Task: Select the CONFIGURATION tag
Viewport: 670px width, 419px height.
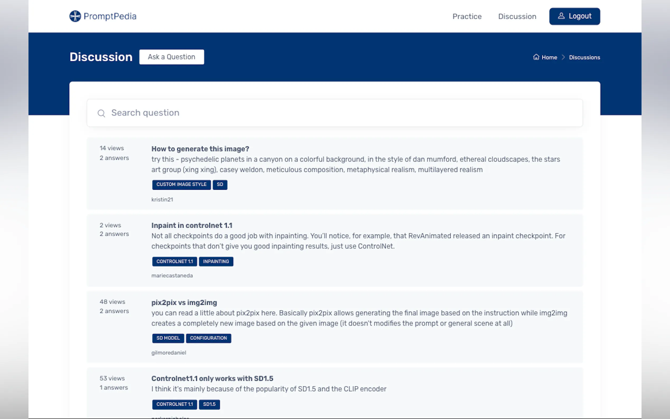Action: (208, 338)
